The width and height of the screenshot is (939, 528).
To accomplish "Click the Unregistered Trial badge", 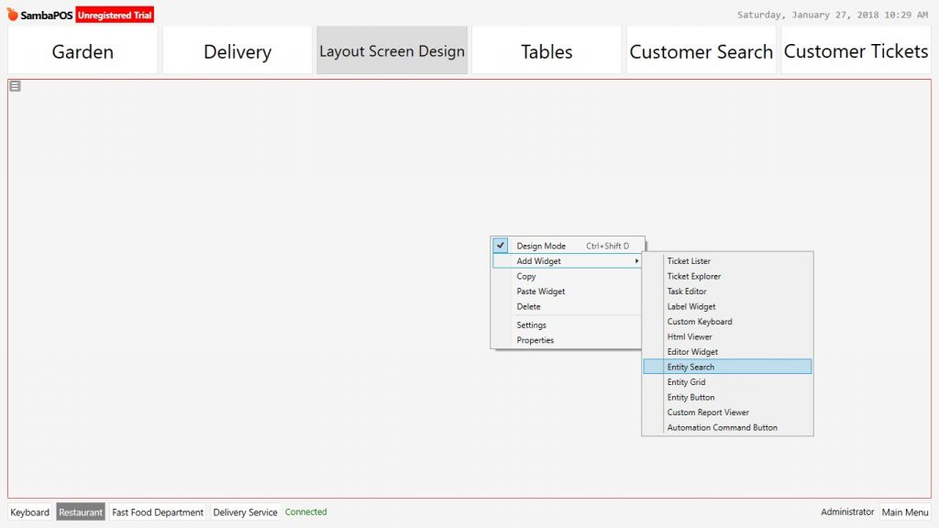I will click(x=115, y=15).
